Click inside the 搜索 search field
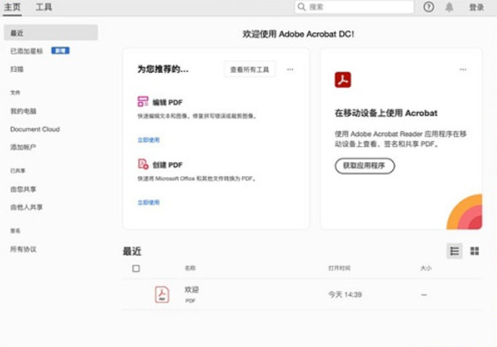 click(x=354, y=7)
